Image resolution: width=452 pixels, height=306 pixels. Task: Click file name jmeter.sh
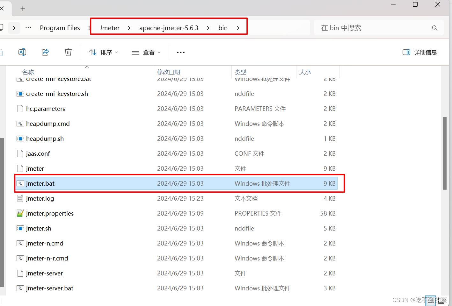[x=39, y=228]
